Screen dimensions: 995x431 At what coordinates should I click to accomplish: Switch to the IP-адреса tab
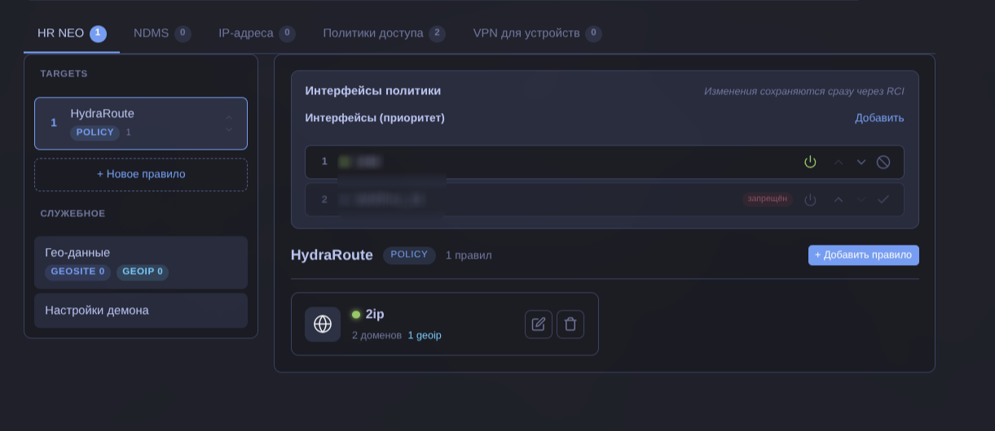point(257,33)
